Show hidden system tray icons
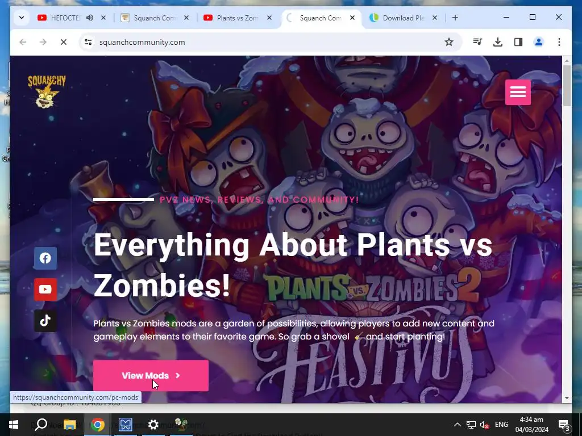The height and width of the screenshot is (436, 582). coord(458,425)
